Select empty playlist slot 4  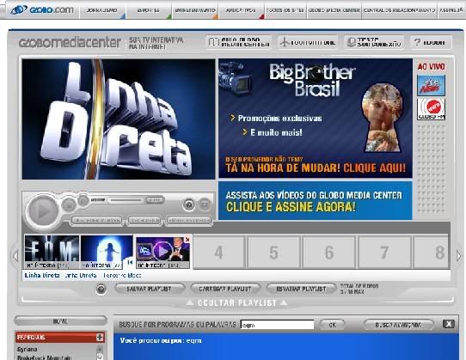pos(218,253)
